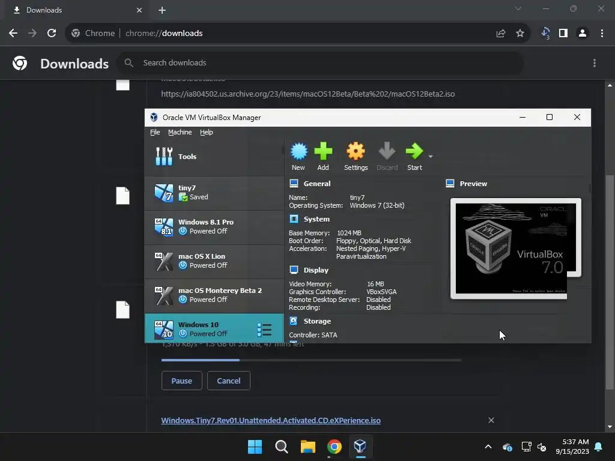Viewport: 615px width, 461px height.
Task: Open the Help menu in VirtualBox
Action: coord(207,132)
